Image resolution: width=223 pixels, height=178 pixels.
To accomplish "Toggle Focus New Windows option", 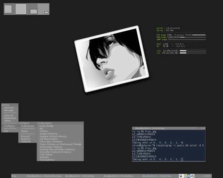I will coord(60,142).
